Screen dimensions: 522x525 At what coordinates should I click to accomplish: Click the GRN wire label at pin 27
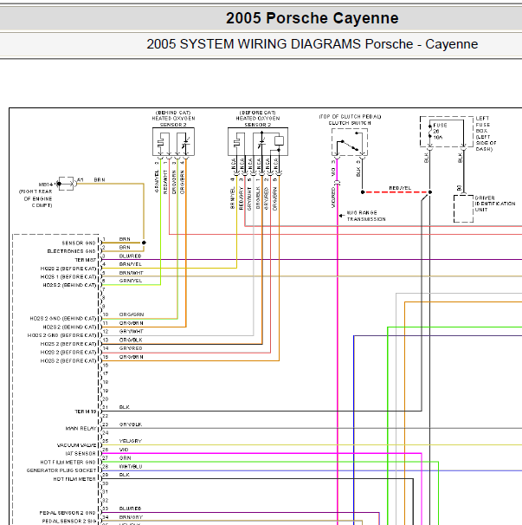pyautogui.click(x=126, y=458)
